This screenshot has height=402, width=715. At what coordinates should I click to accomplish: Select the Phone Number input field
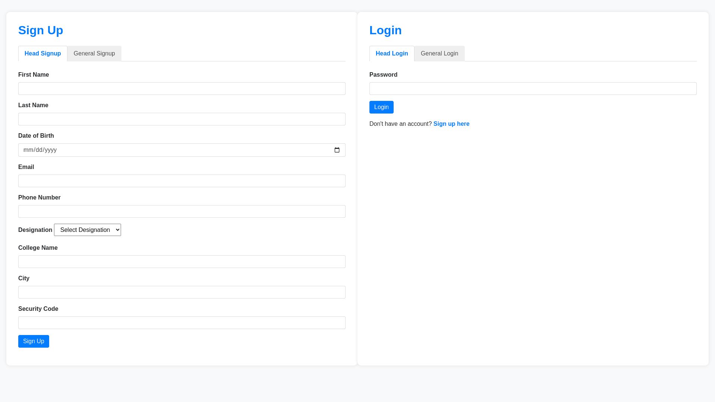(182, 211)
